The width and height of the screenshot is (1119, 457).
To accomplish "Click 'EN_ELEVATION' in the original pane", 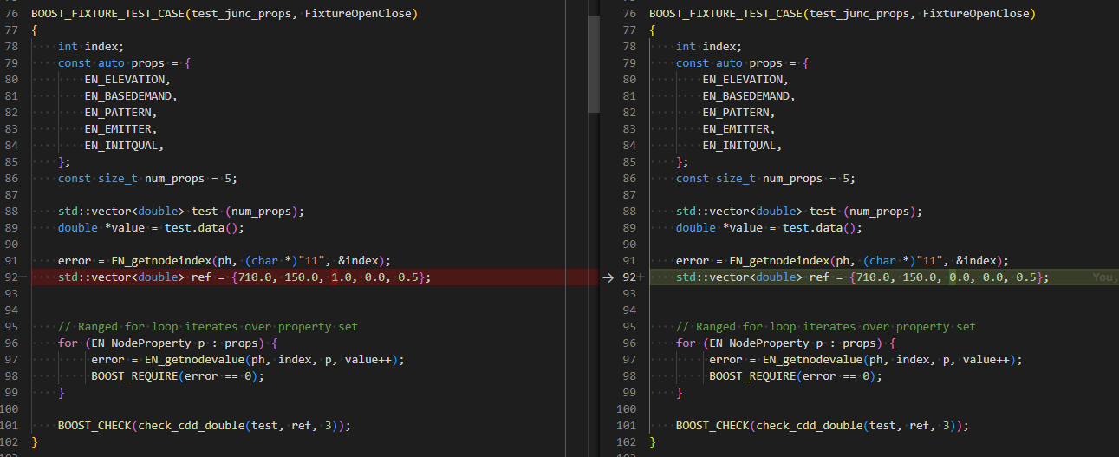I will (125, 80).
